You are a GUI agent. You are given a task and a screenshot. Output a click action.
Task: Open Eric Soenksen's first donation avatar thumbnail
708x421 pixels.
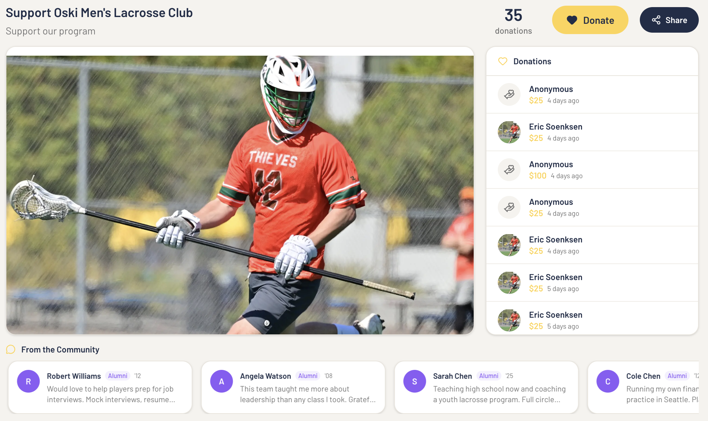click(x=509, y=132)
